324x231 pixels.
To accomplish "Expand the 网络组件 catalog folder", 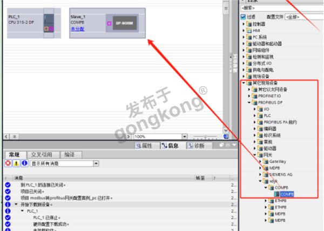I will [244, 50].
